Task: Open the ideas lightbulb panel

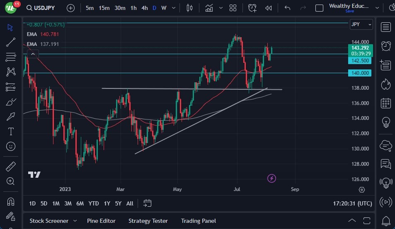Action: (x=386, y=122)
